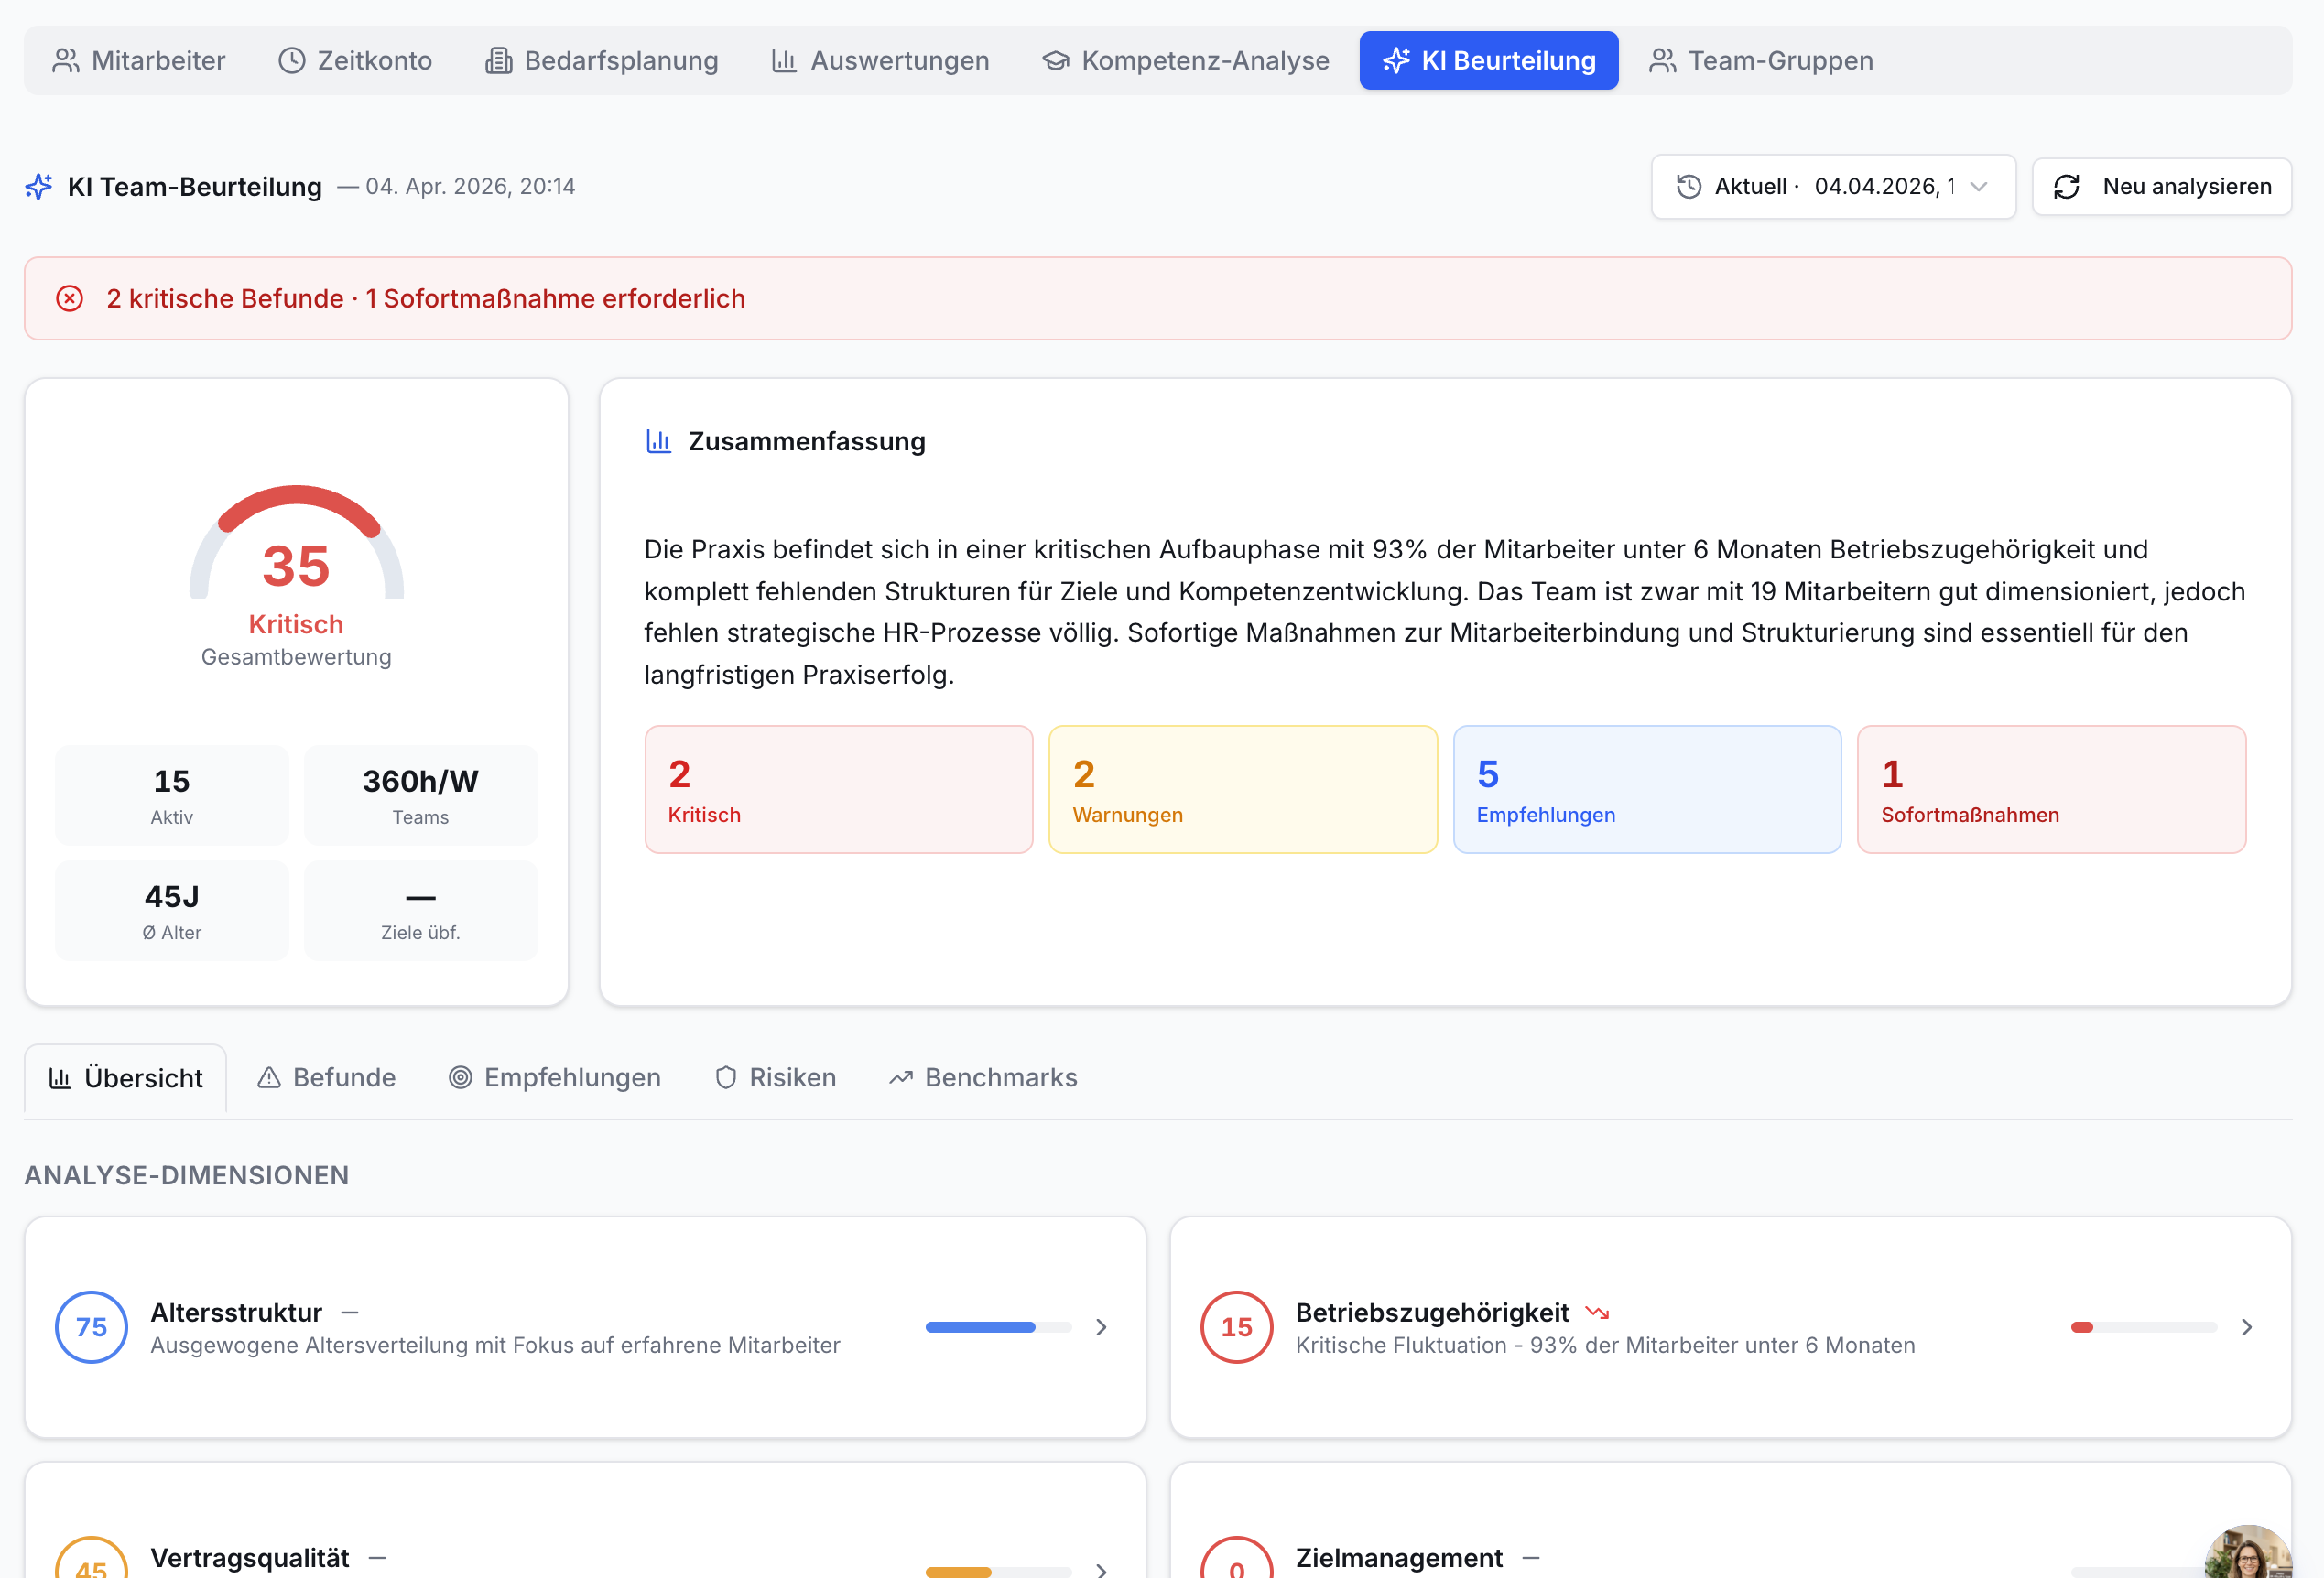The image size is (2324, 1578).
Task: Click the warning triangle icon beside Befunde
Action: [x=269, y=1077]
